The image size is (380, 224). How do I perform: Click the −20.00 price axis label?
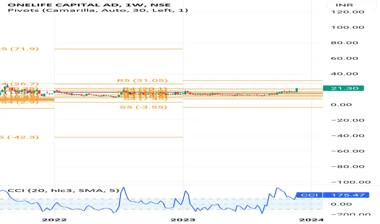point(347,121)
